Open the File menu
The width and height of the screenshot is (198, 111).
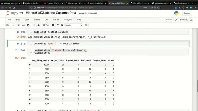(x=10, y=20)
